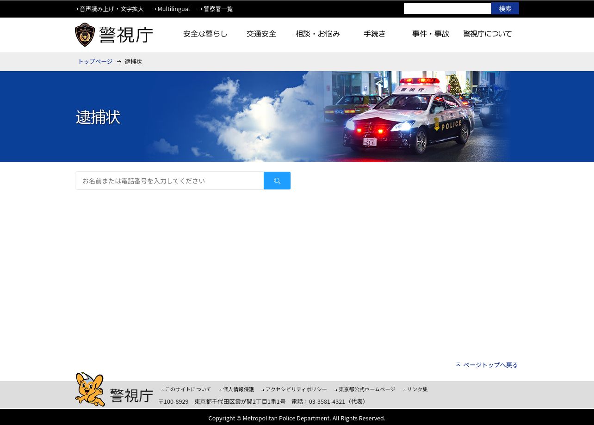Click the blue magnifier search icon button
This screenshot has width=594, height=425.
(x=277, y=181)
